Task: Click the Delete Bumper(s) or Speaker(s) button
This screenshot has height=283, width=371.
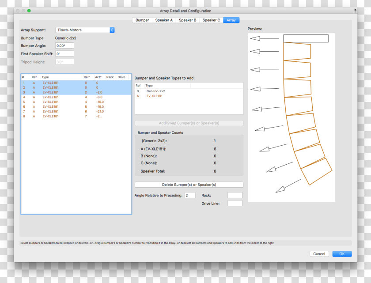Action: click(189, 185)
